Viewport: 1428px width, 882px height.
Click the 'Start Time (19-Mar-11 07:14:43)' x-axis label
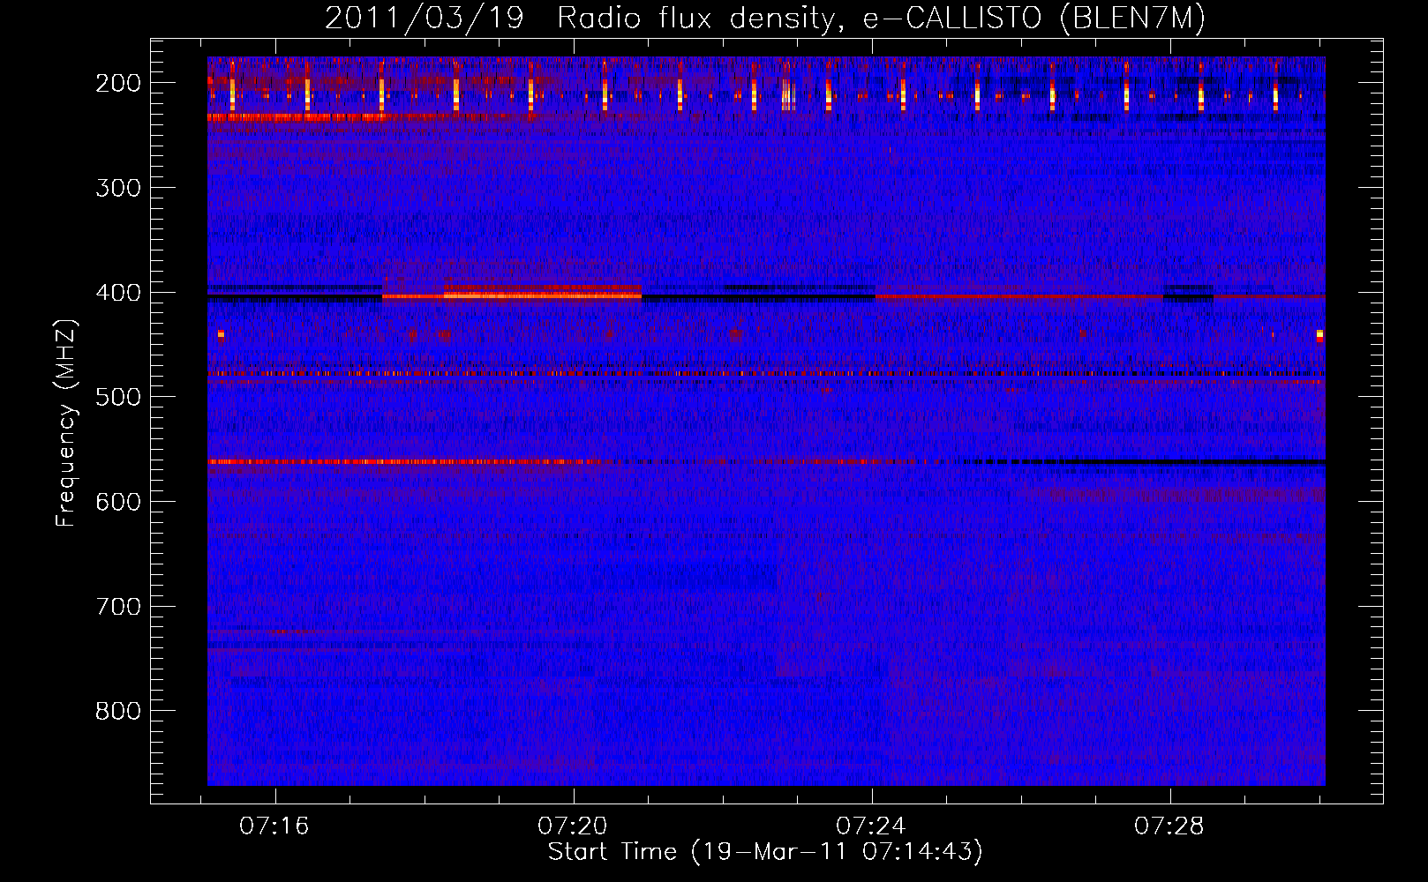pyautogui.click(x=765, y=852)
